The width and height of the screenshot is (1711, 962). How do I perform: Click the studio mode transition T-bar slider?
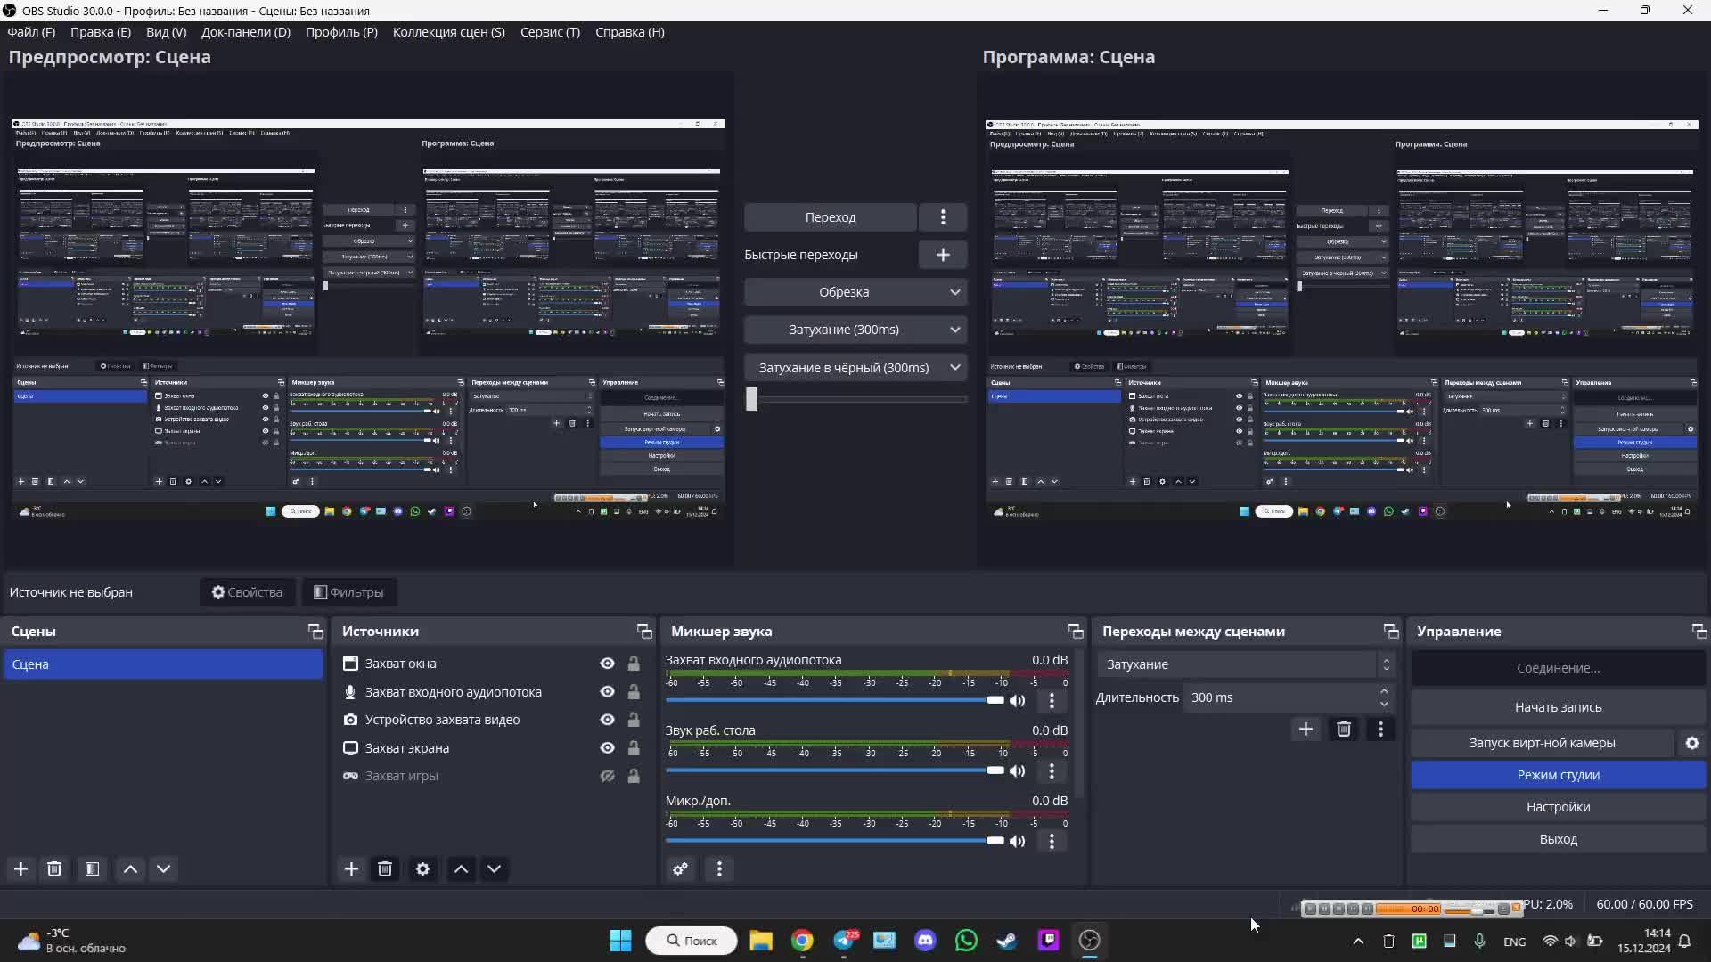coord(855,399)
